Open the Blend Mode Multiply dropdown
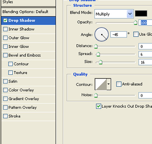 click(114, 14)
